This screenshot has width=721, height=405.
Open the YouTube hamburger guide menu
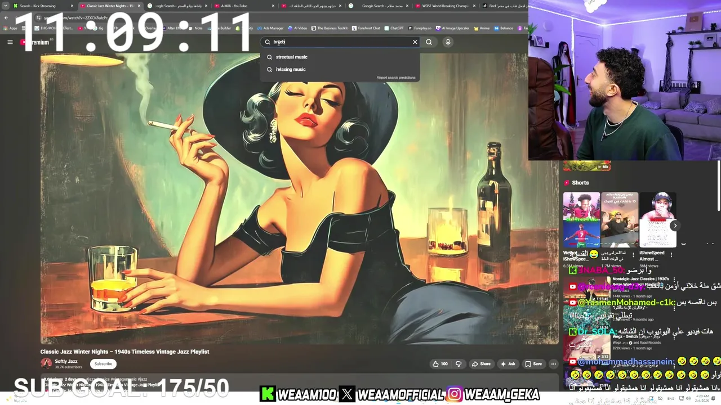coord(10,42)
